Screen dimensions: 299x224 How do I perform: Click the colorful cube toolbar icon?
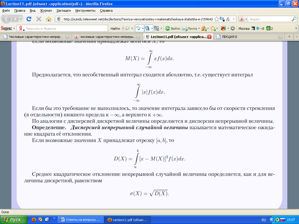[x=223, y=28]
